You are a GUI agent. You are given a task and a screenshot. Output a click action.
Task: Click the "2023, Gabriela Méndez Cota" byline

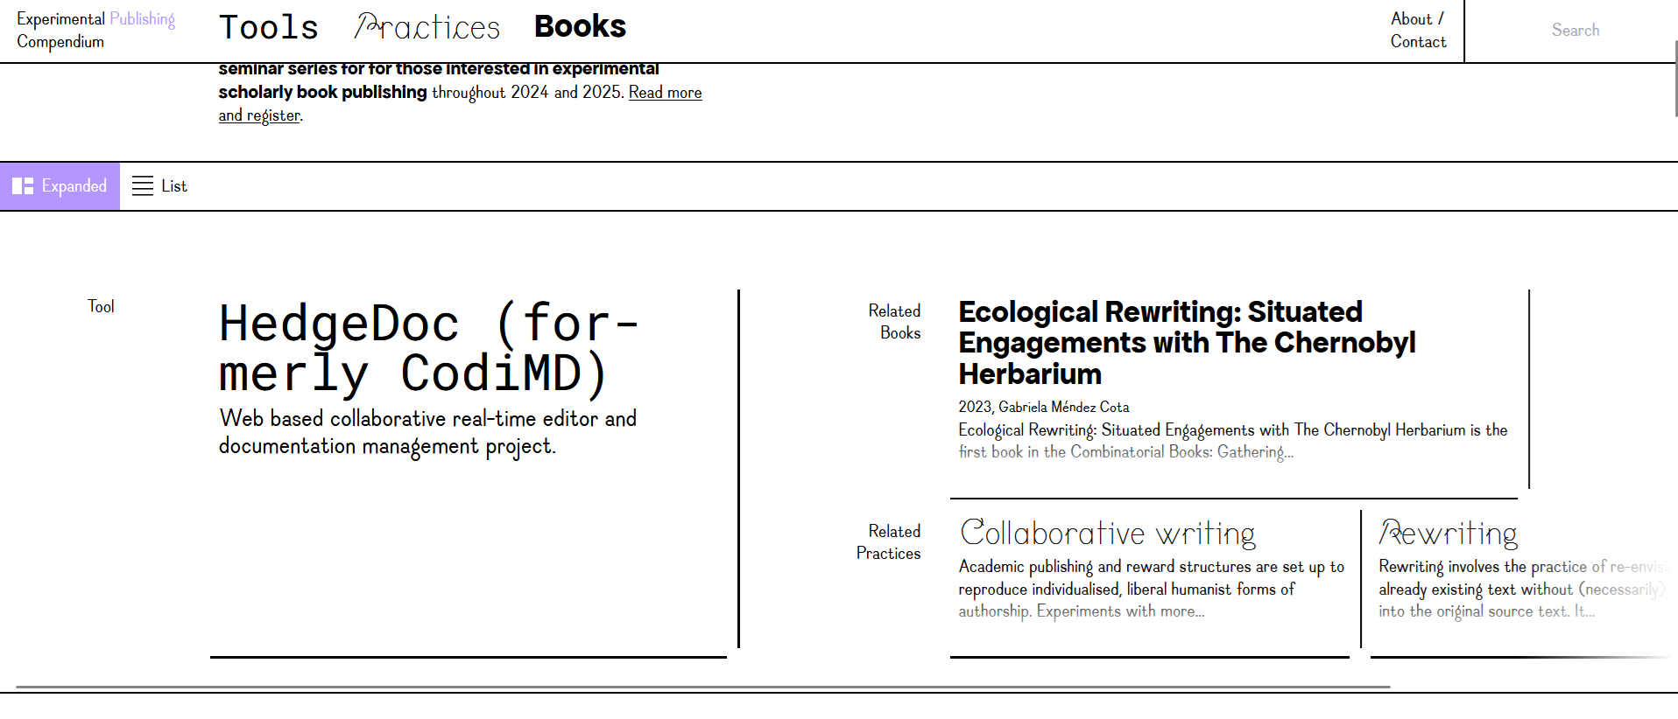point(1043,407)
